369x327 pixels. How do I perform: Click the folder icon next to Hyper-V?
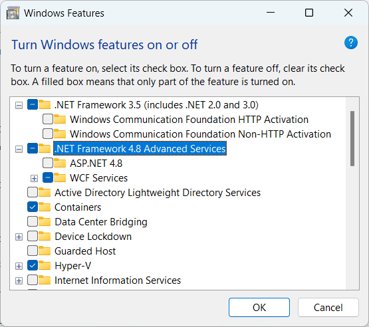pyautogui.click(x=45, y=265)
